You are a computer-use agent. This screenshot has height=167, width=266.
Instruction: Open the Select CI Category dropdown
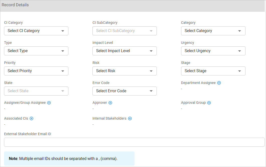point(36,31)
